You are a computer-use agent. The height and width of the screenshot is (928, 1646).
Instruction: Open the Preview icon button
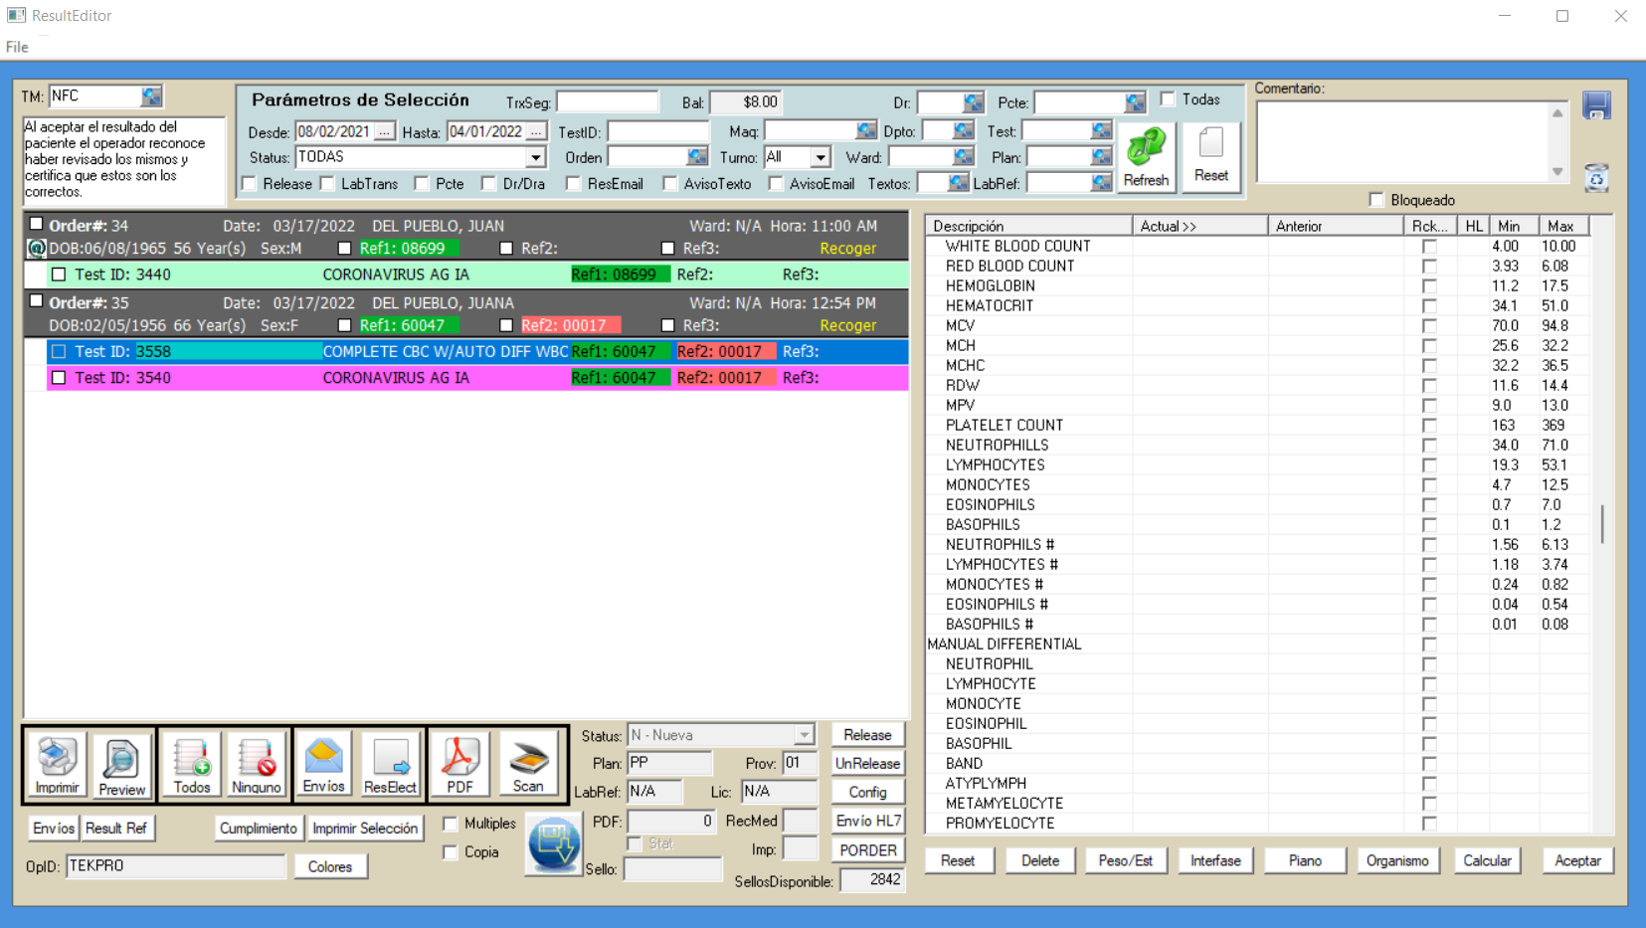click(121, 764)
